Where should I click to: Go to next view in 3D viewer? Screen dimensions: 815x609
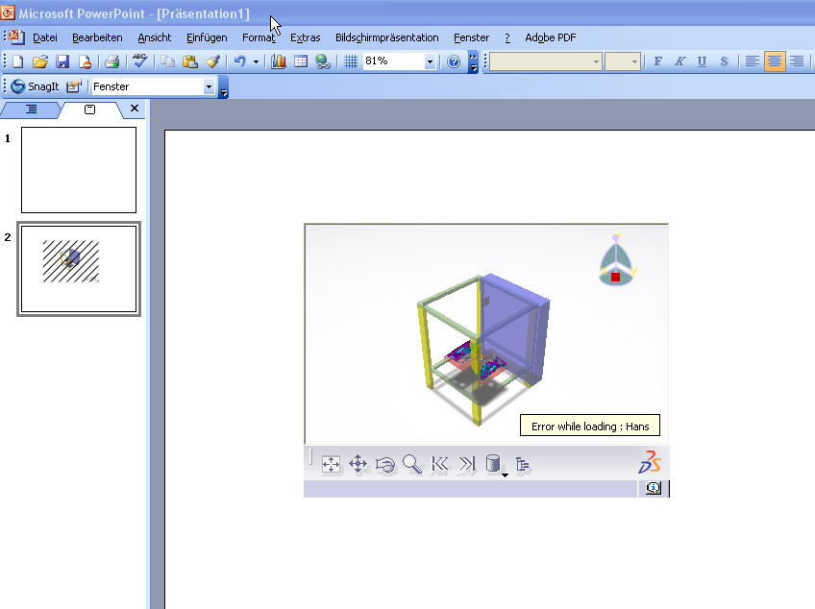(467, 464)
